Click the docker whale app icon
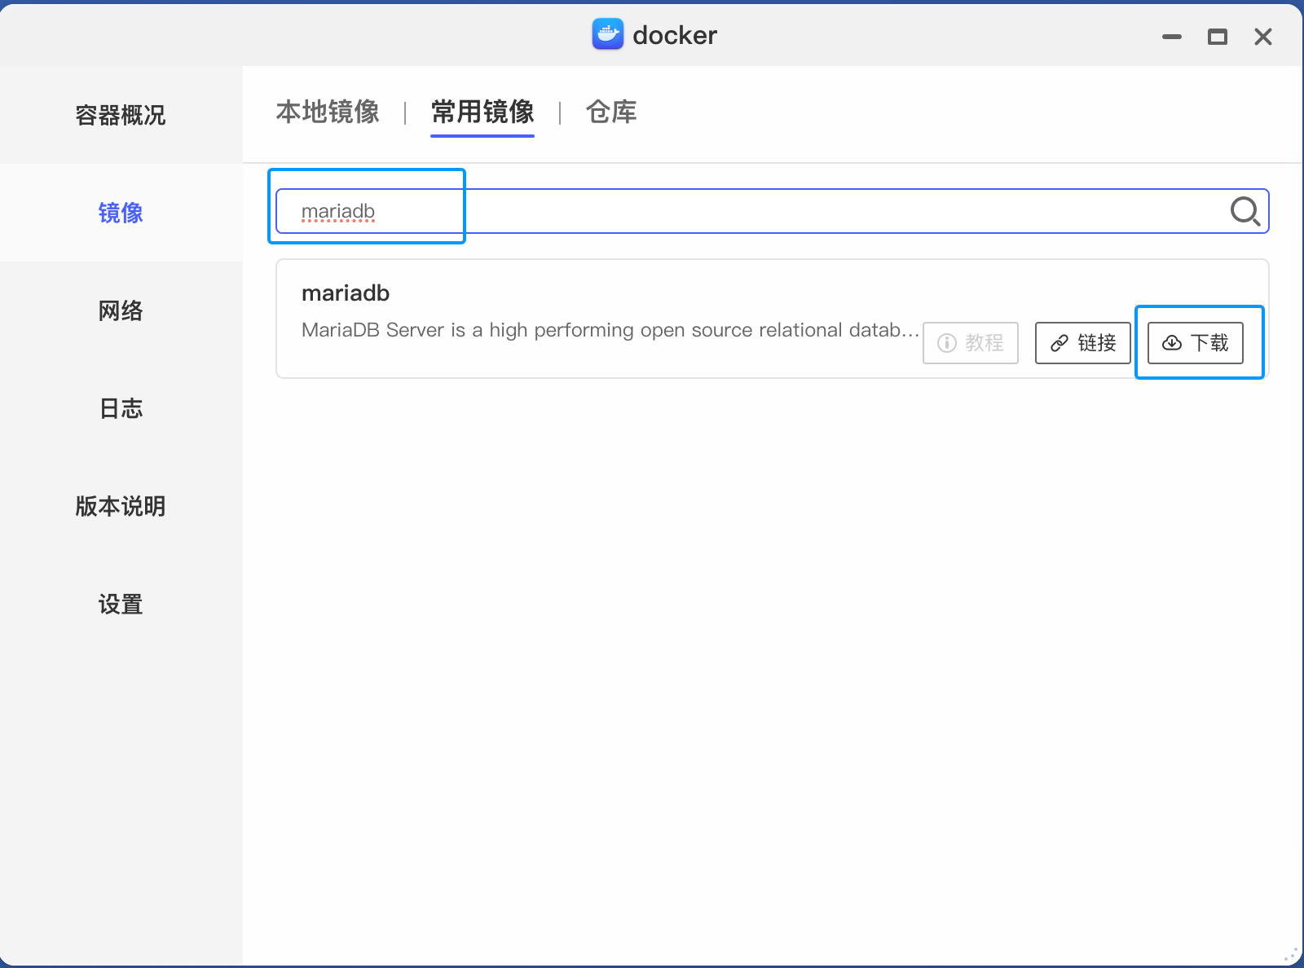This screenshot has width=1304, height=968. pos(608,34)
